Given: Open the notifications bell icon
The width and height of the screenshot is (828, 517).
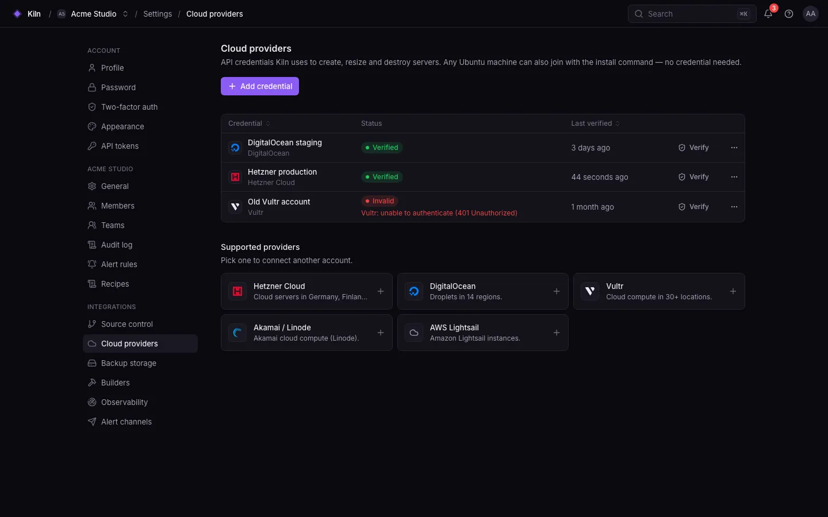Looking at the screenshot, I should pyautogui.click(x=768, y=14).
